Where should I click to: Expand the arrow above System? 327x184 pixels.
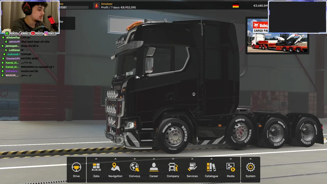[250, 159]
